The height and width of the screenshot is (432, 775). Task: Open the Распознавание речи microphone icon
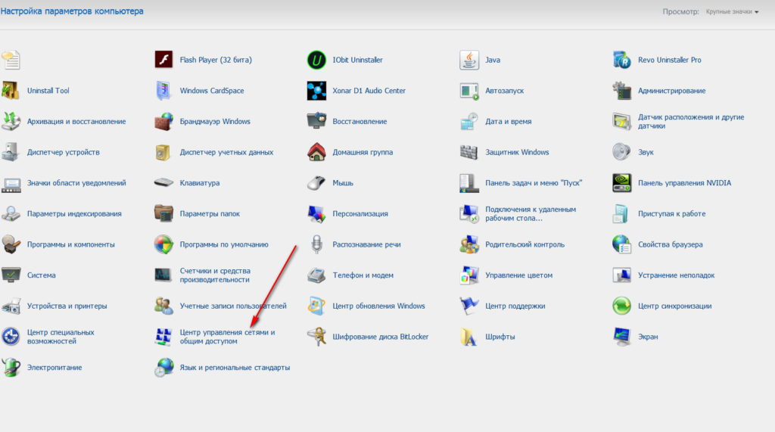(x=316, y=244)
